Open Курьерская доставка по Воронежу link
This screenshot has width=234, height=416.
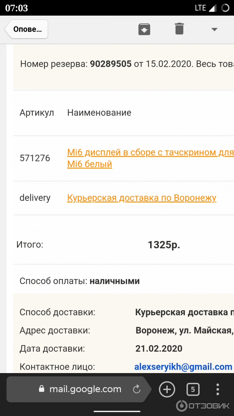pos(142,198)
